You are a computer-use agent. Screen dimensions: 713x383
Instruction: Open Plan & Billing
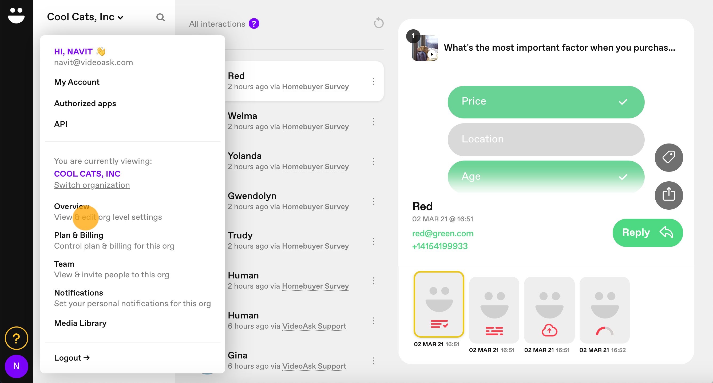tap(114, 241)
